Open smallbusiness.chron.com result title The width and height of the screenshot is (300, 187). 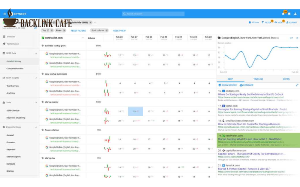coord(249,124)
